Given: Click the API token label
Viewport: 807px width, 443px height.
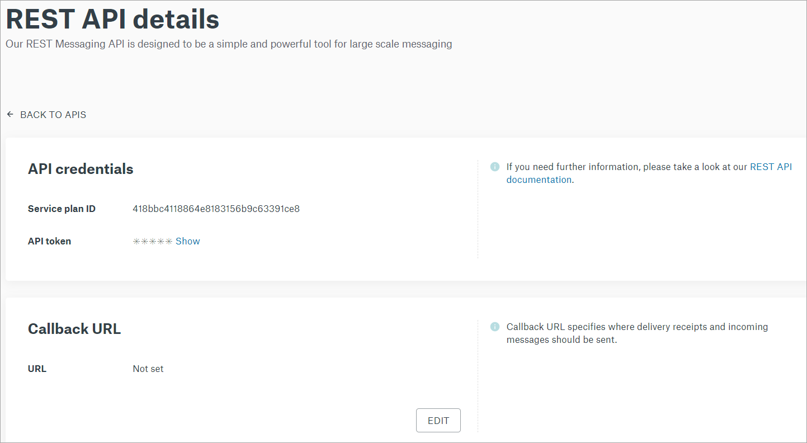Looking at the screenshot, I should point(49,241).
